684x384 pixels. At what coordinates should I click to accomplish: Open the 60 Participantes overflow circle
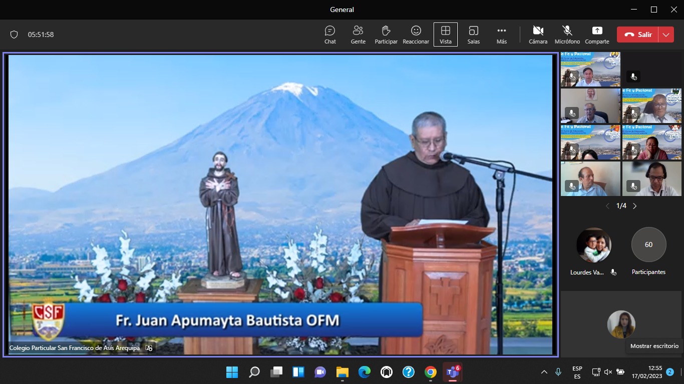[648, 245]
